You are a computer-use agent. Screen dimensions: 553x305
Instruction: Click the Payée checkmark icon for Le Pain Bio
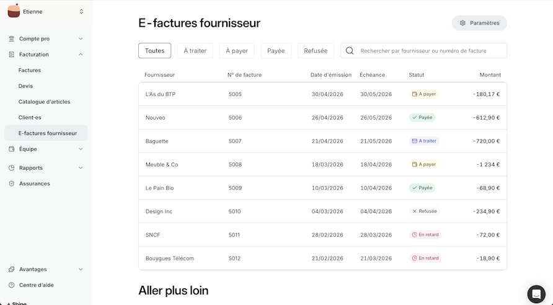click(x=415, y=188)
